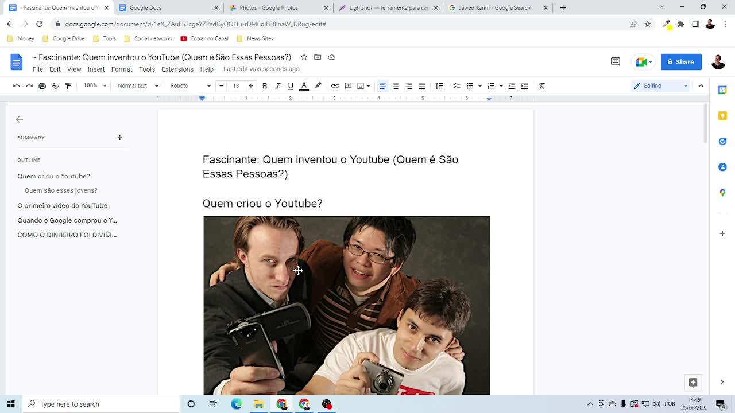
Task: Check document cloud save status icon
Action: click(331, 57)
